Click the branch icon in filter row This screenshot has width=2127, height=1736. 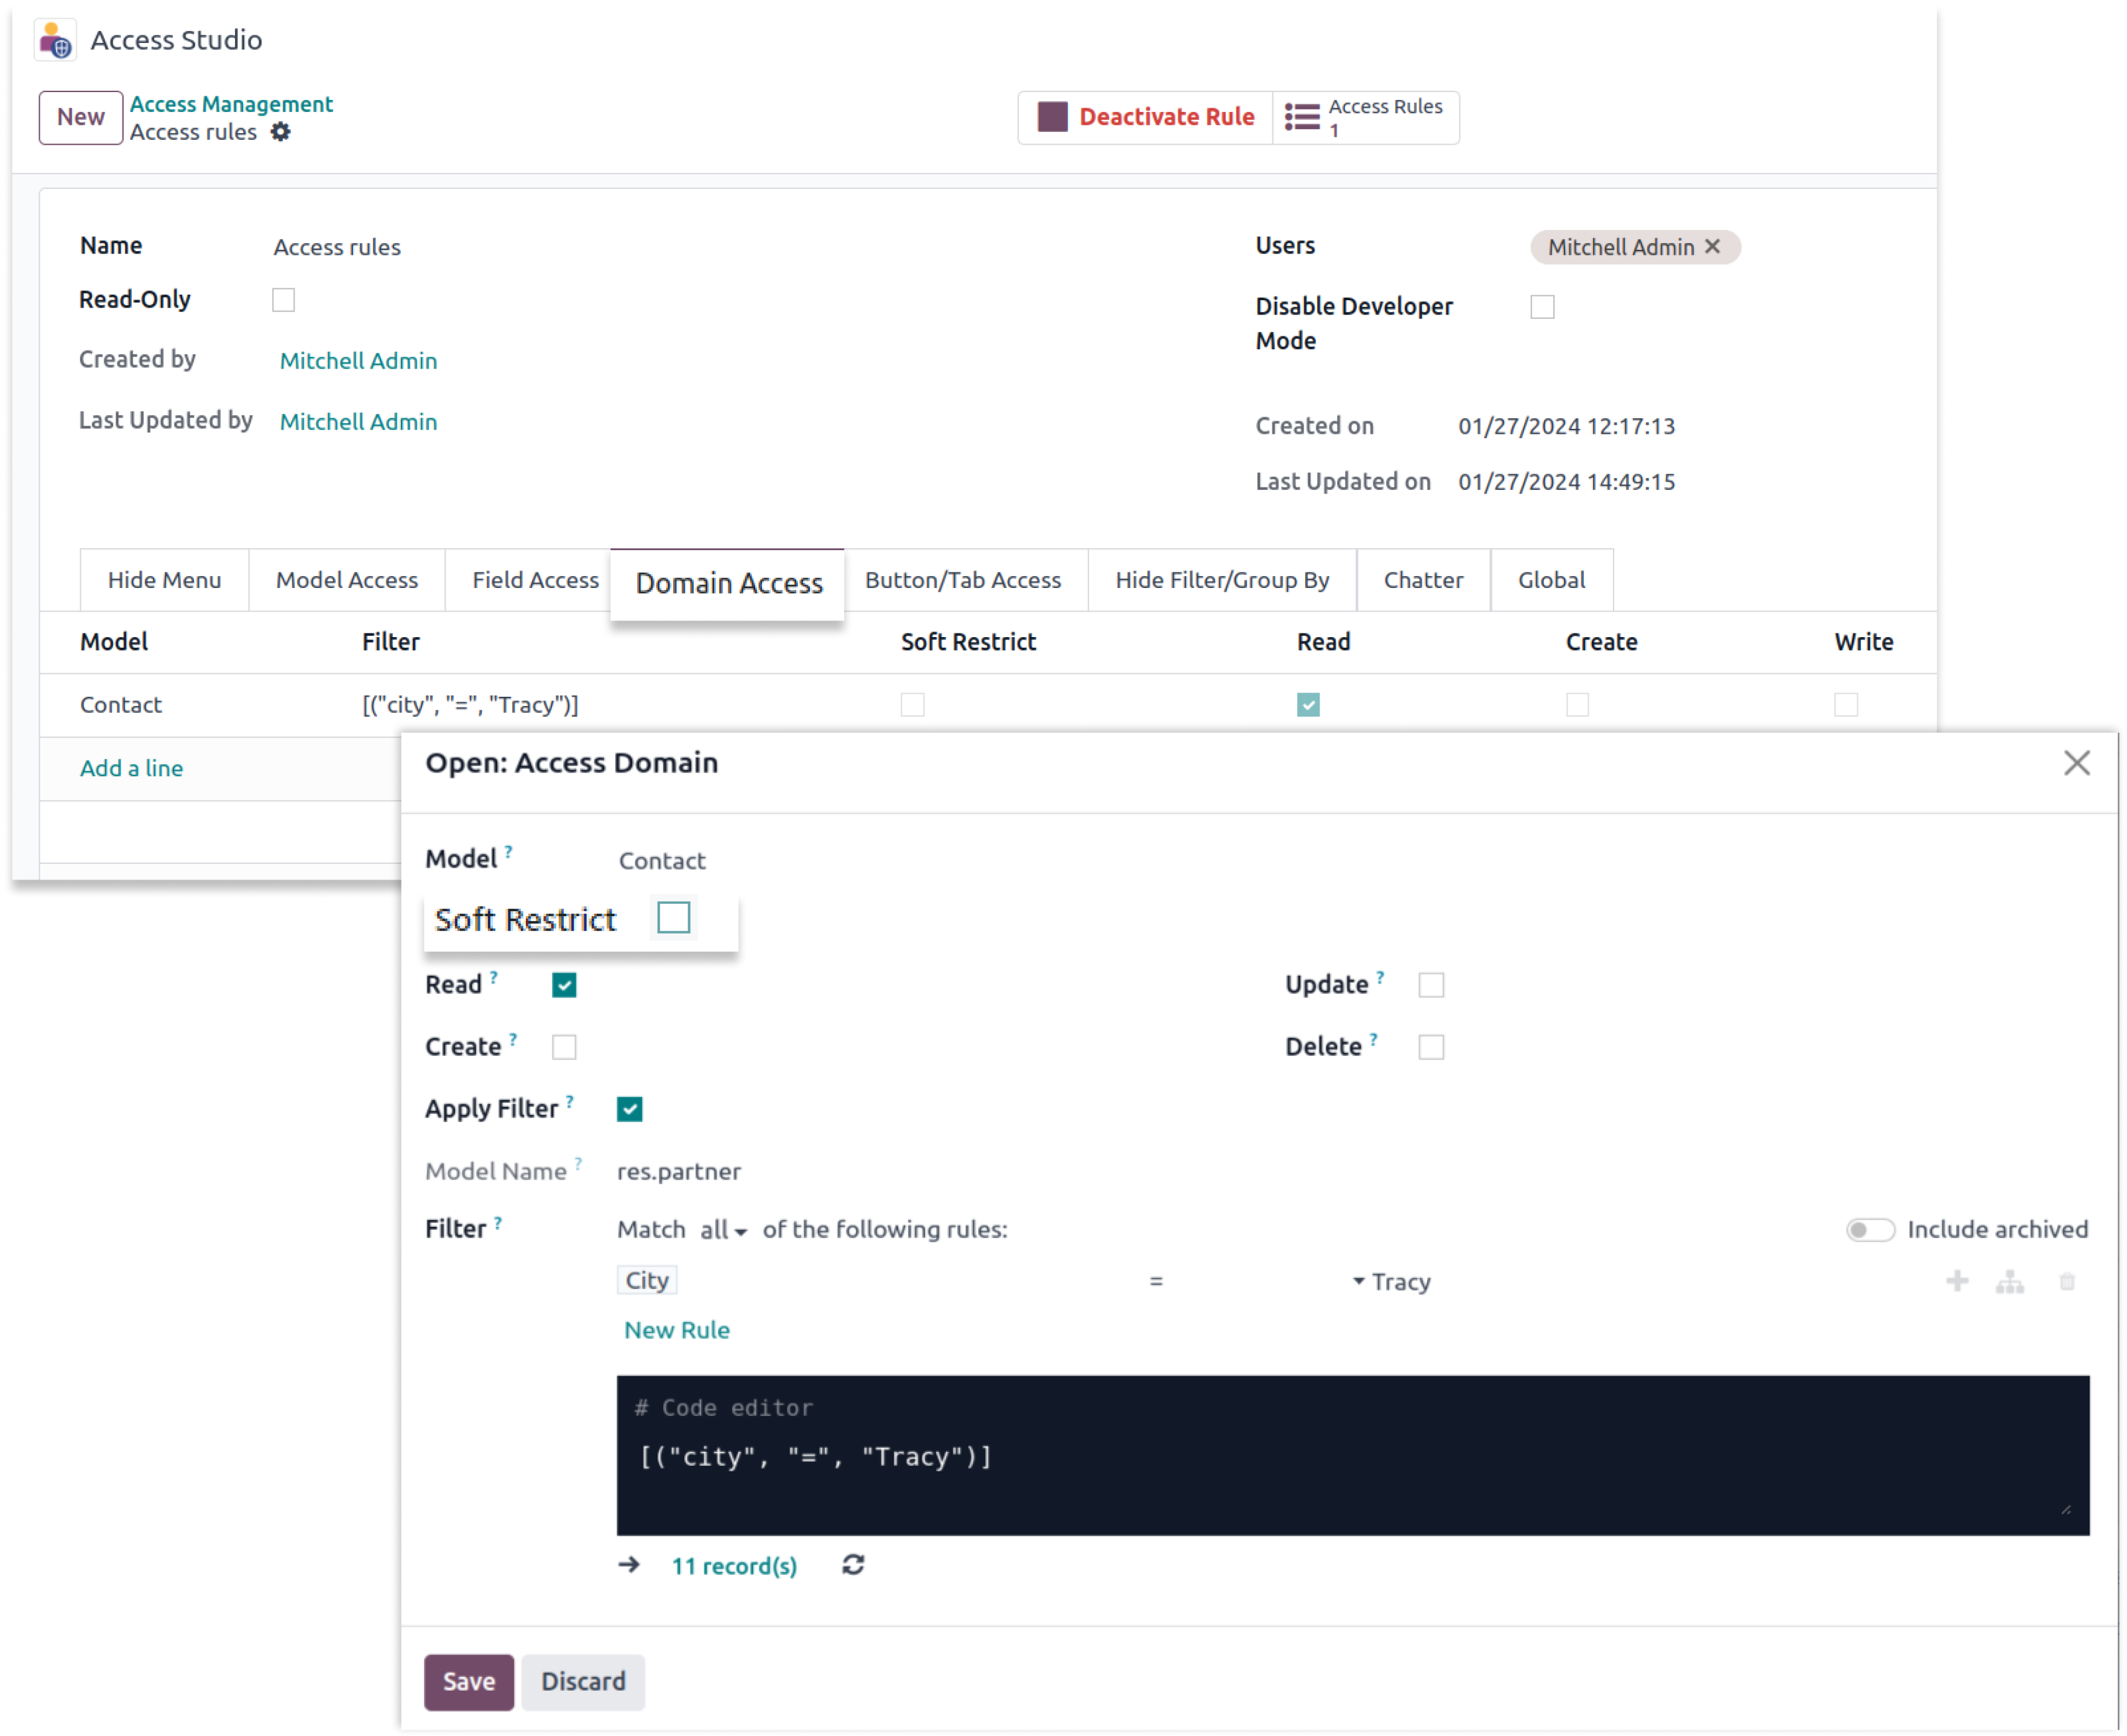pos(2010,1281)
